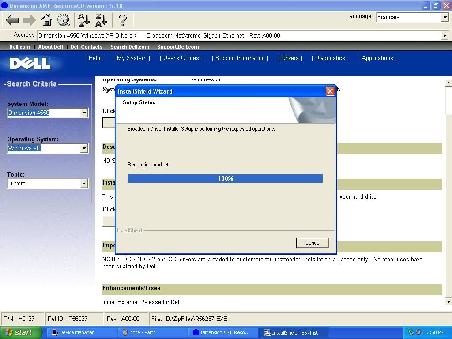This screenshot has height=339, width=452.
Task: Open the Topic dropdown
Action: point(84,183)
